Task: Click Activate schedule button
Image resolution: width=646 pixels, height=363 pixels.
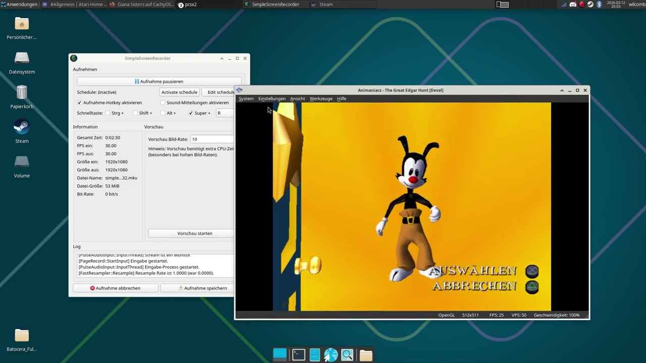Action: point(179,92)
